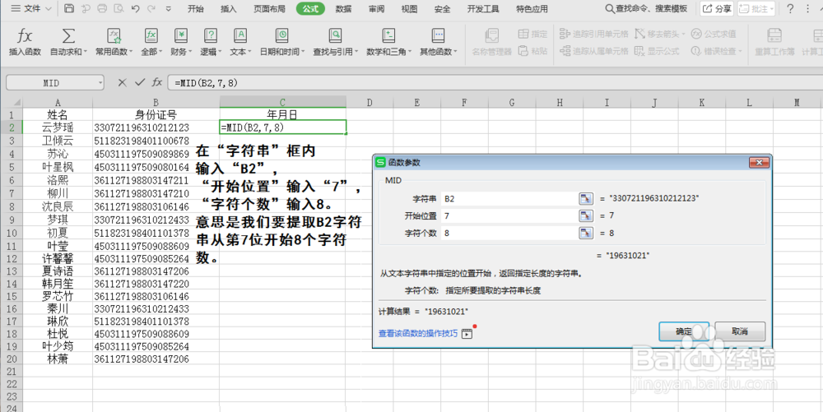The height and width of the screenshot is (412, 823).
Task: Open the quick access toolbar customize arrow
Action: [x=169, y=9]
